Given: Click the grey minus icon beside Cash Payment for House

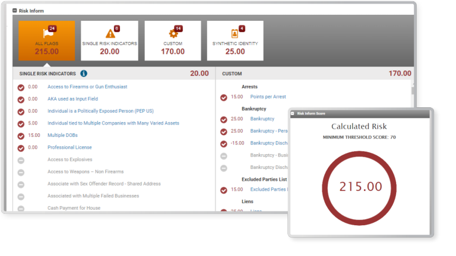Looking at the screenshot, I should point(21,208).
